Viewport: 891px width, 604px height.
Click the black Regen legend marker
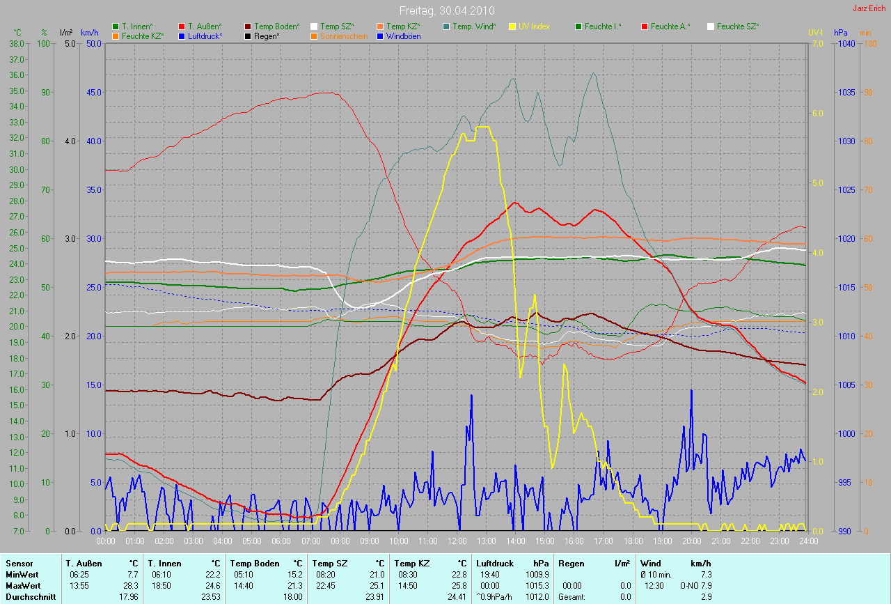[248, 36]
